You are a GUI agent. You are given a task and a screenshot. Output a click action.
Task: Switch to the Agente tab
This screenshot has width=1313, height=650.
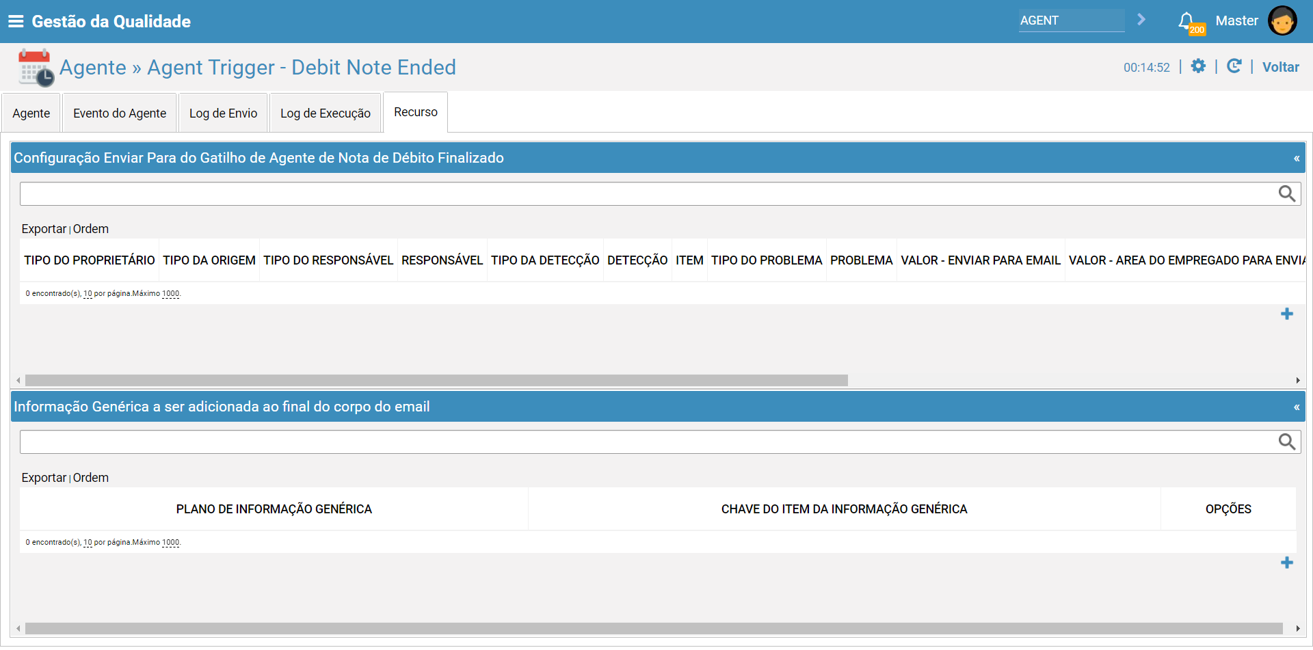click(31, 113)
